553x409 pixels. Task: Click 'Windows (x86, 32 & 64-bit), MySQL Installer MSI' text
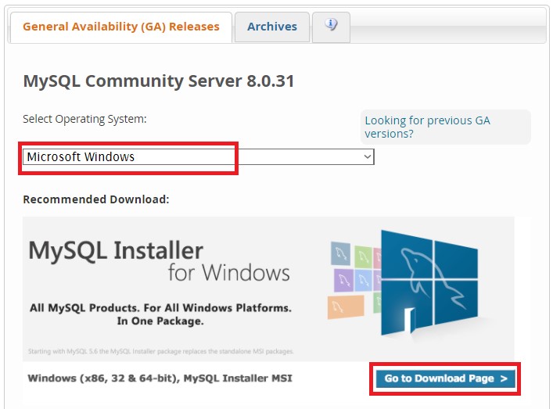160,379
